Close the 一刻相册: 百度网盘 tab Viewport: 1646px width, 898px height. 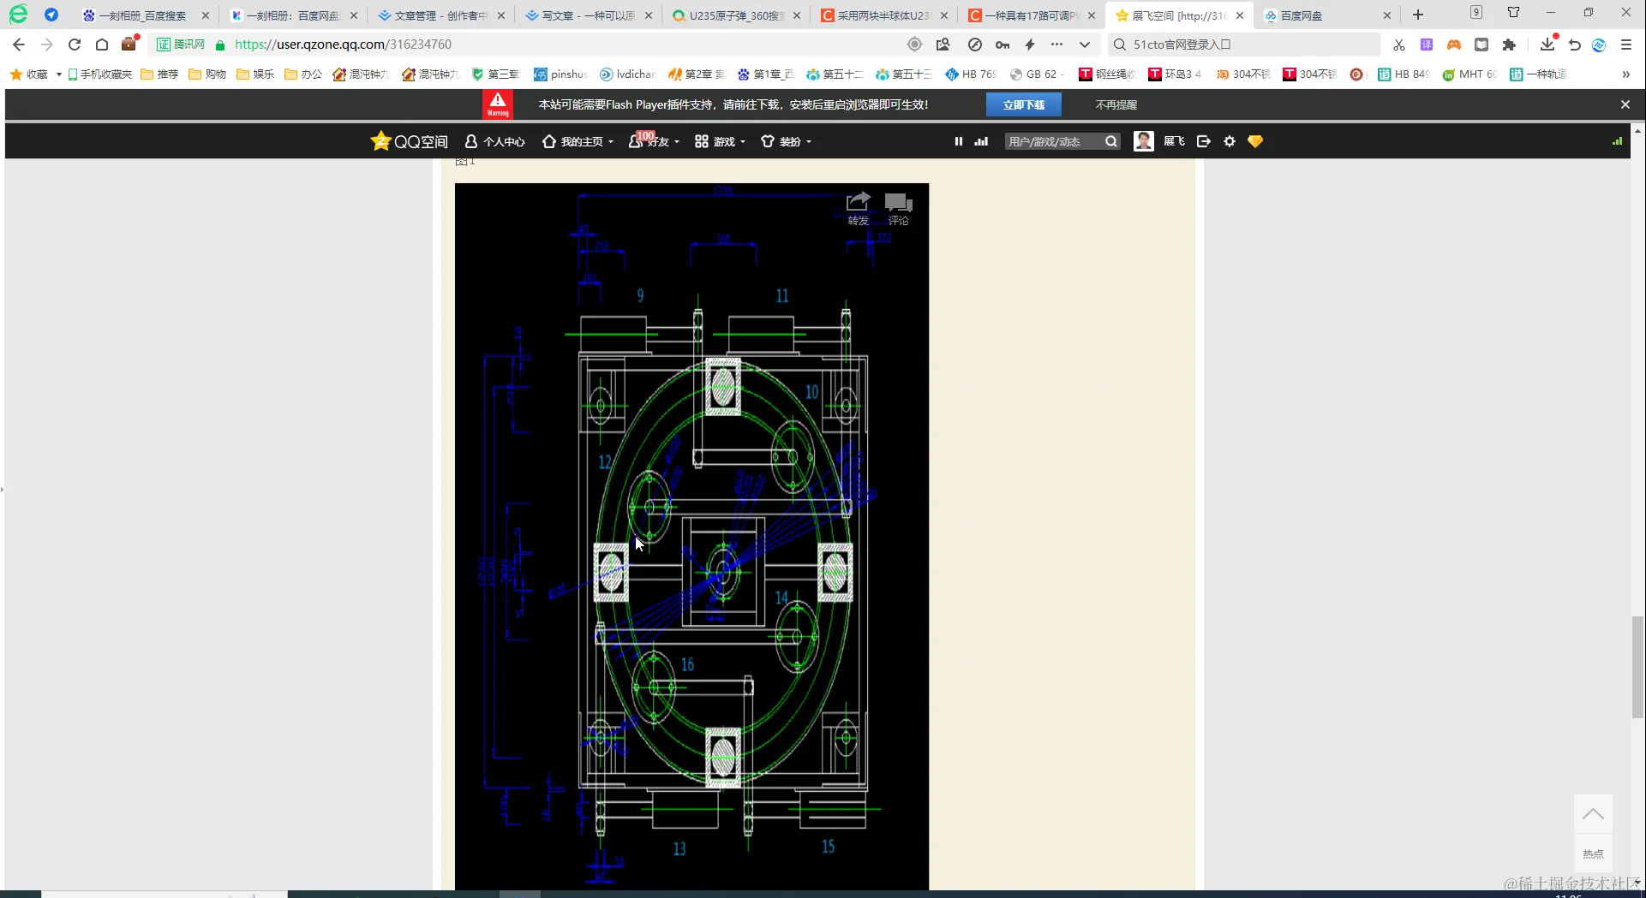pos(353,15)
